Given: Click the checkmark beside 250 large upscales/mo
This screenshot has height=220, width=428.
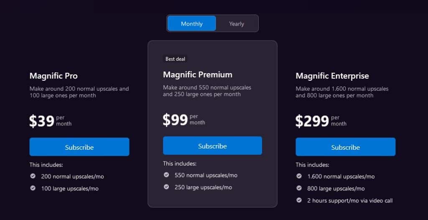Looking at the screenshot, I should coord(166,187).
